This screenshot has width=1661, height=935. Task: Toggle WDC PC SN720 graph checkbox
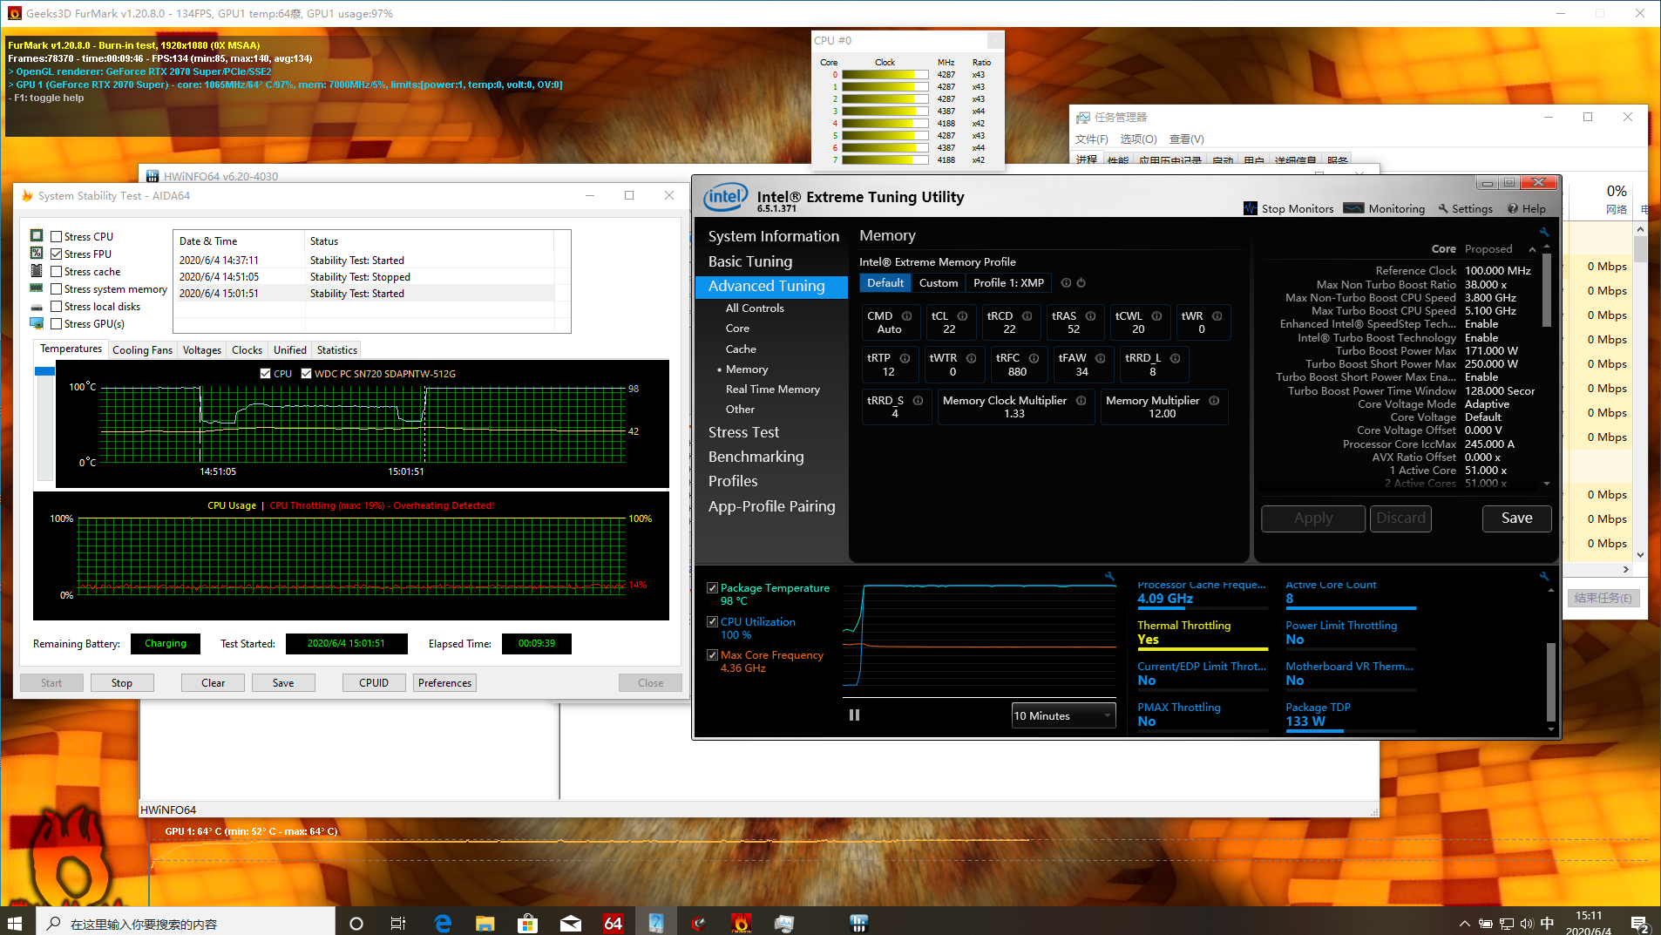[306, 373]
